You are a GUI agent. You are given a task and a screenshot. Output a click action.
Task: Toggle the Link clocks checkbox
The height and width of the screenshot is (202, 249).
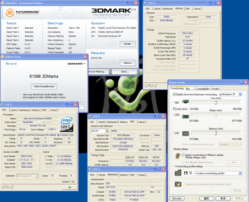point(174,109)
